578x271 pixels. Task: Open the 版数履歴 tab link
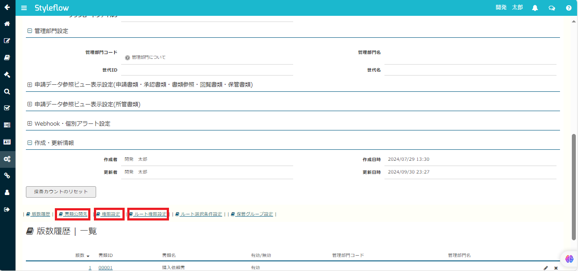pyautogui.click(x=38, y=214)
